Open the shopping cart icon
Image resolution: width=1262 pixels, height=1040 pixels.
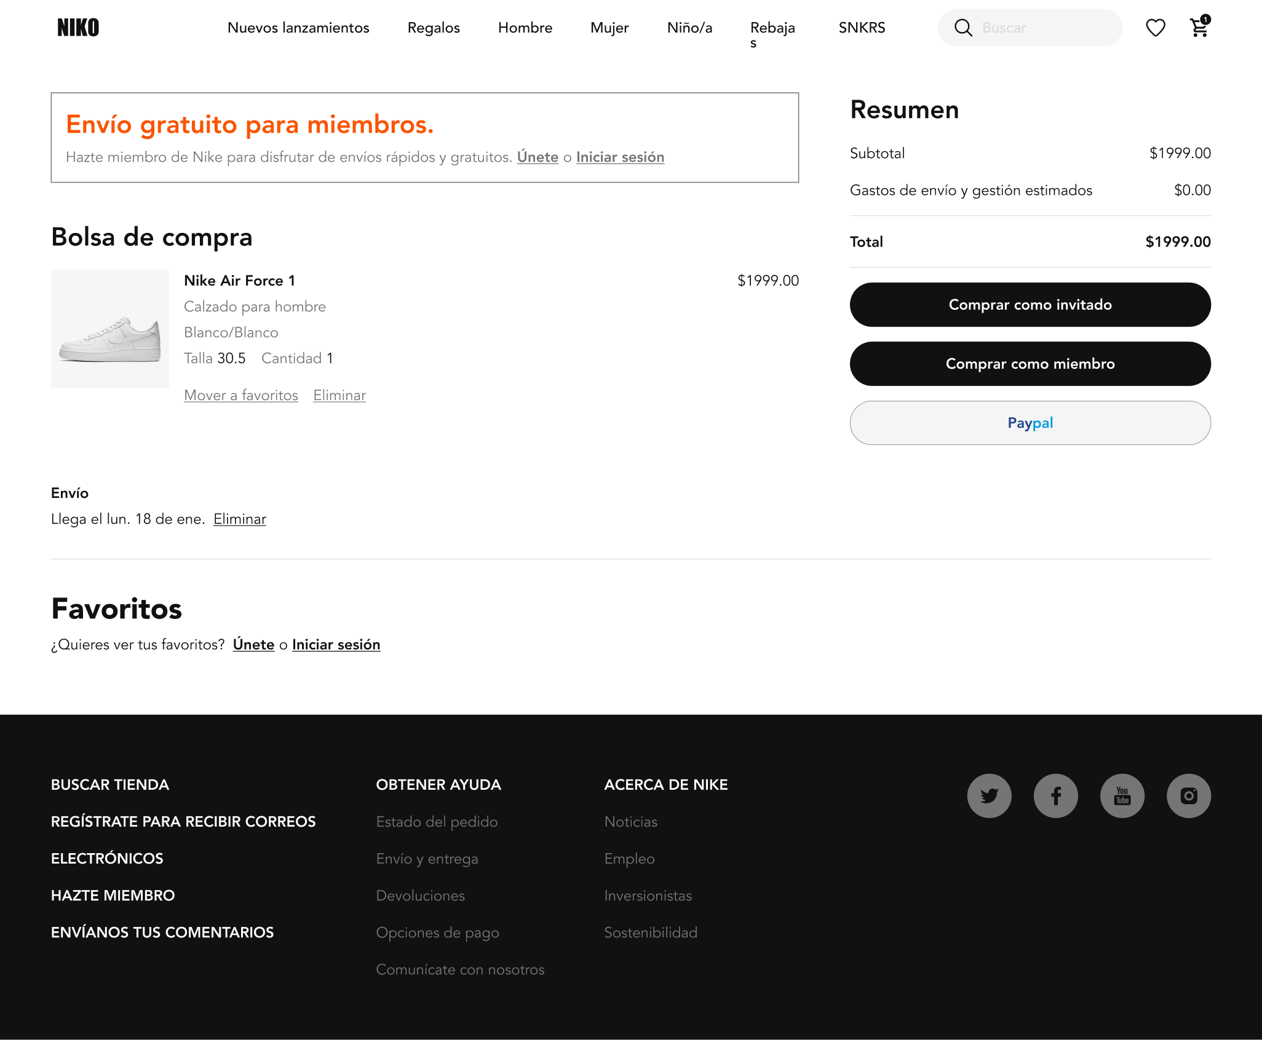pyautogui.click(x=1200, y=26)
